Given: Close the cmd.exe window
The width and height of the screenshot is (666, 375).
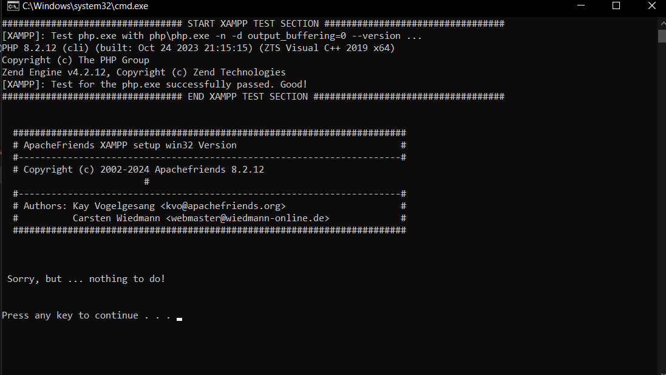Looking at the screenshot, I should (652, 6).
